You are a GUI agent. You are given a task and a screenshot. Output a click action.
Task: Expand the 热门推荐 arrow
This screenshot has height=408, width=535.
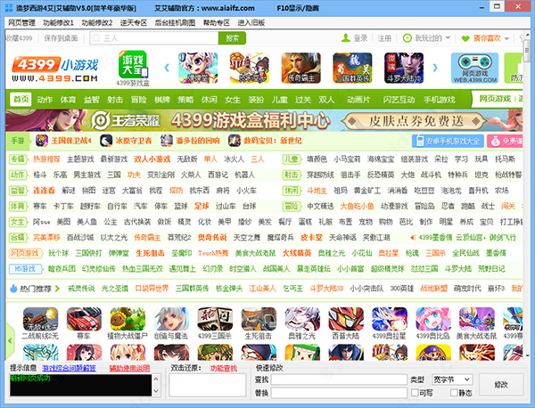tap(57, 289)
